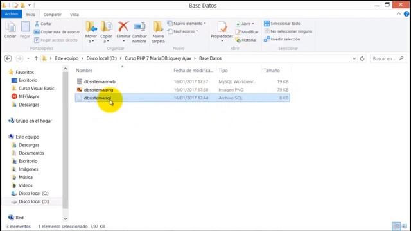Image resolution: width=411 pixels, height=231 pixels.
Task: Click Curso PHP 7 MariaDB breadcrumb
Action: (x=158, y=58)
